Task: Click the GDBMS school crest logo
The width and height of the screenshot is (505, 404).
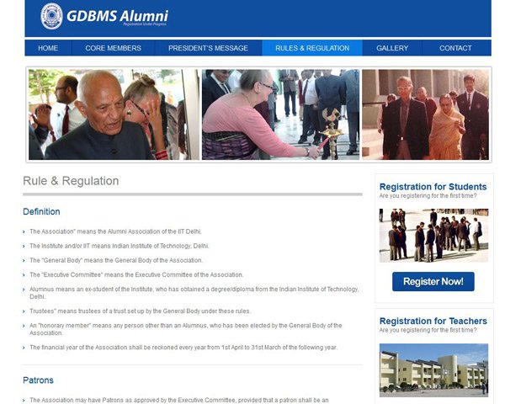Action: 51,16
